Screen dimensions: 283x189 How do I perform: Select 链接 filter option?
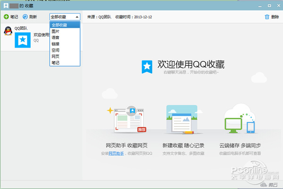click(x=65, y=44)
